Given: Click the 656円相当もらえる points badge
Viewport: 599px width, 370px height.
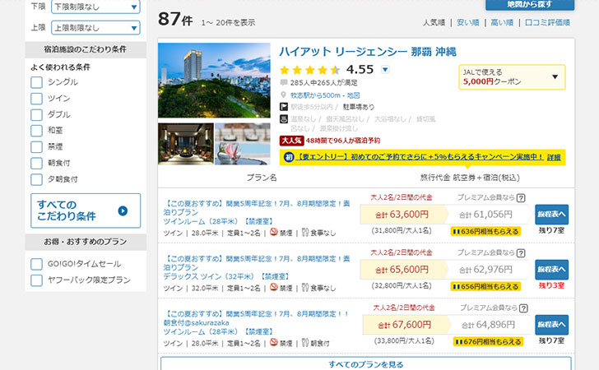Looking at the screenshot, I should [x=485, y=286].
